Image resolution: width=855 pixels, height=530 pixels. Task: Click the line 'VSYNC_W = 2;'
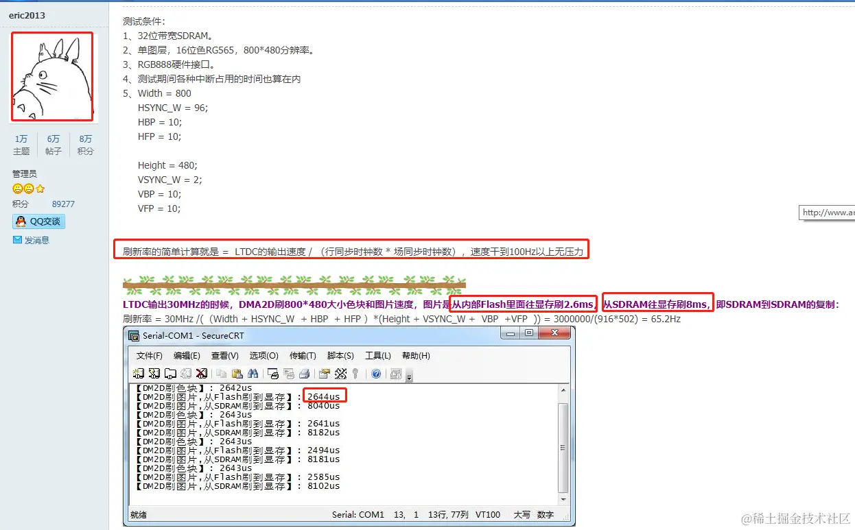(x=169, y=180)
